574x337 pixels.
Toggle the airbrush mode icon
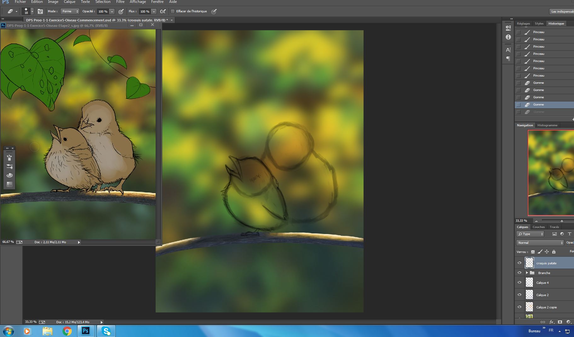(163, 11)
